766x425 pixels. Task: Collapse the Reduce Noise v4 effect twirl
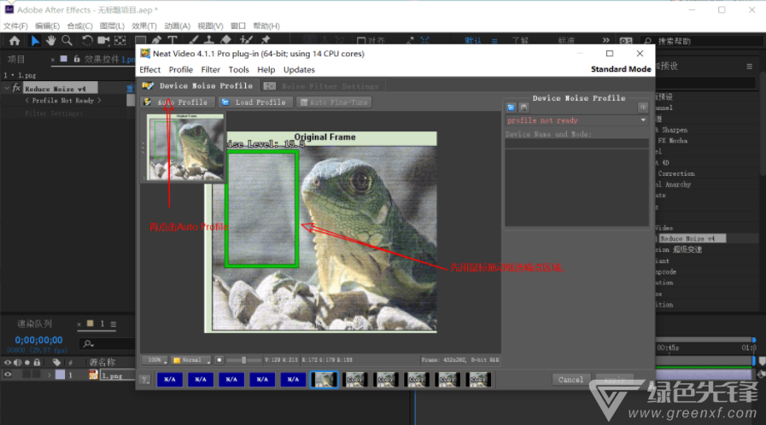click(6, 88)
